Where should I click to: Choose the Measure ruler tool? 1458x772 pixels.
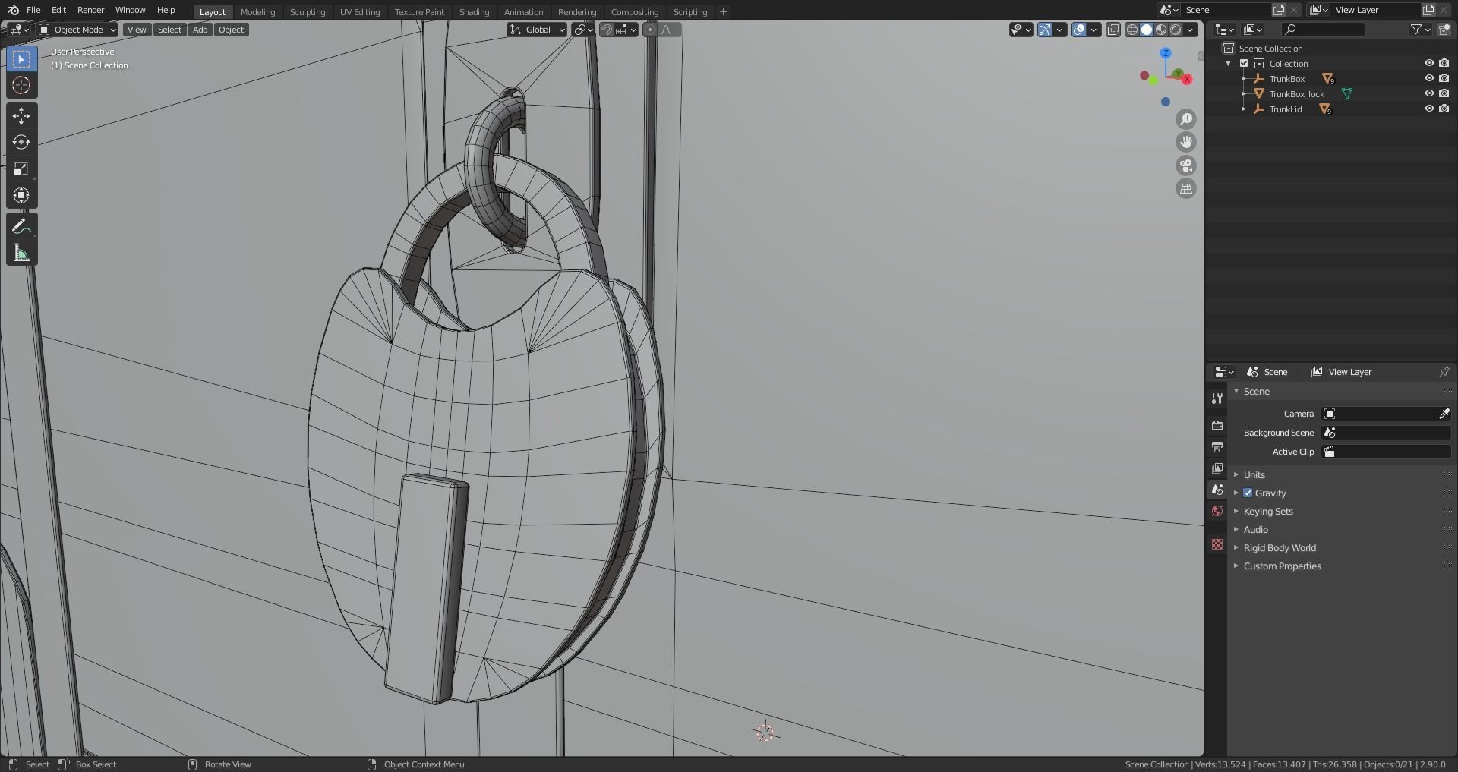[21, 253]
